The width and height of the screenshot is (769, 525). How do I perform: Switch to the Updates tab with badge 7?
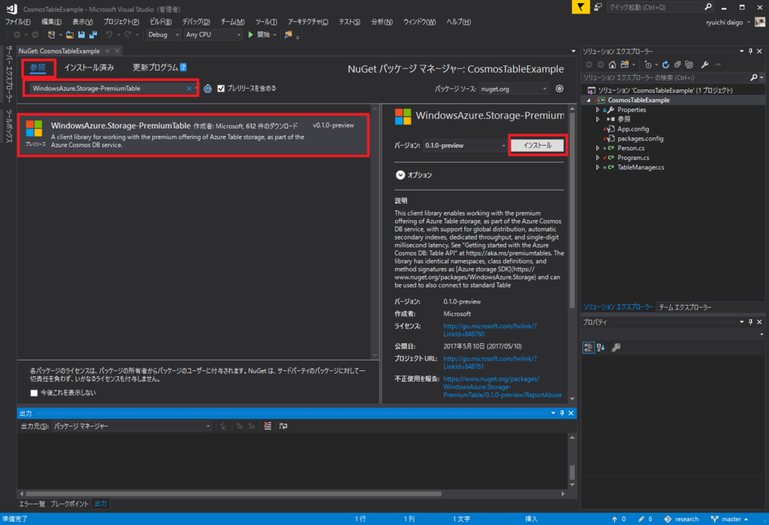159,68
